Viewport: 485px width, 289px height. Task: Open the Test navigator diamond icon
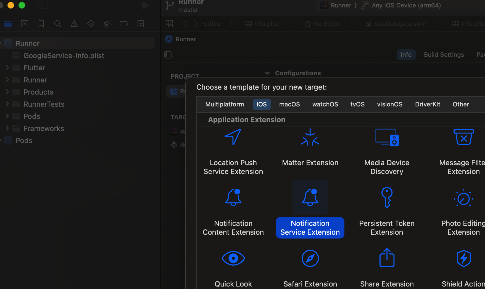click(x=91, y=24)
